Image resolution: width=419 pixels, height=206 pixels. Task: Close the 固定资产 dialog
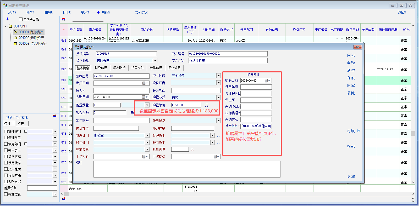tap(358, 47)
